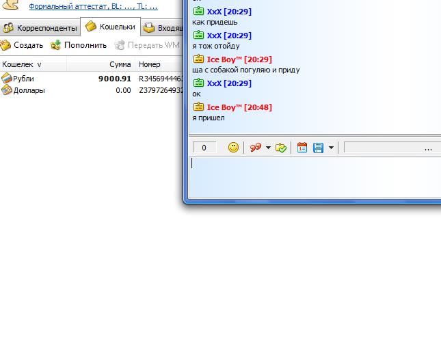Click the ruble wallet number R3456...

click(161, 79)
